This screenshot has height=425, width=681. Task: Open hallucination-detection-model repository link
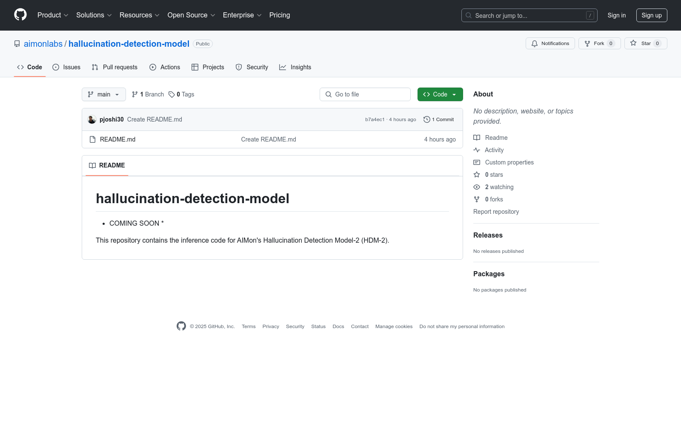click(x=129, y=44)
